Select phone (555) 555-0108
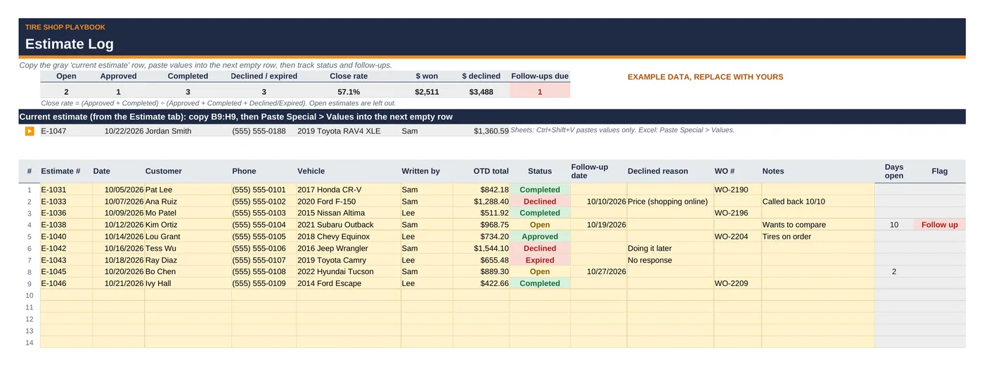 [264, 272]
